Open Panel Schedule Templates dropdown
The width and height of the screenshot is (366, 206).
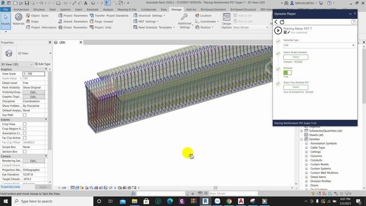(154, 27)
